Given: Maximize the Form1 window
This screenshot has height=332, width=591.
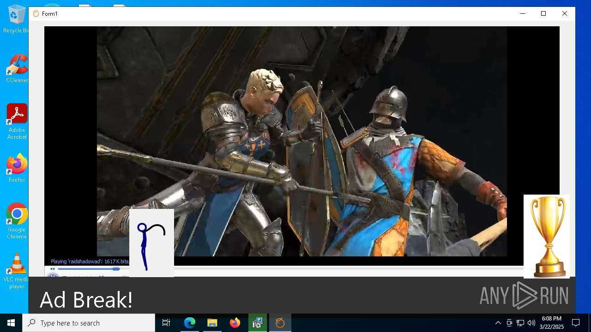Looking at the screenshot, I should pyautogui.click(x=543, y=14).
